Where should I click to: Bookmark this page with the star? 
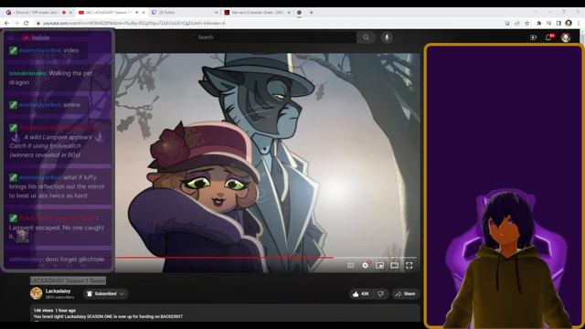(527, 23)
